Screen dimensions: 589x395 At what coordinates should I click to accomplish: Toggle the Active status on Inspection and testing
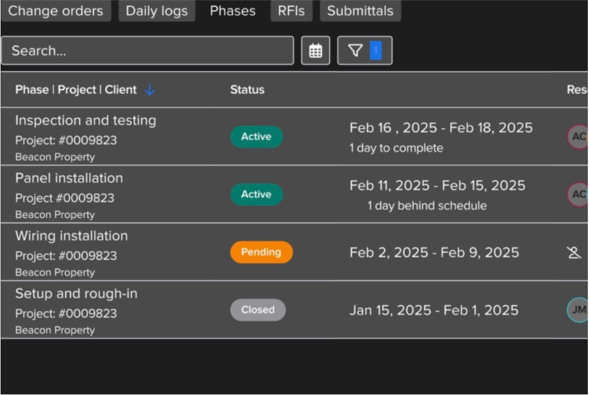pos(256,137)
